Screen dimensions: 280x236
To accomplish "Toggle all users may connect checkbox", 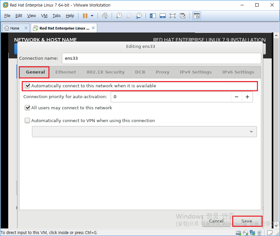I will [x=27, y=108].
